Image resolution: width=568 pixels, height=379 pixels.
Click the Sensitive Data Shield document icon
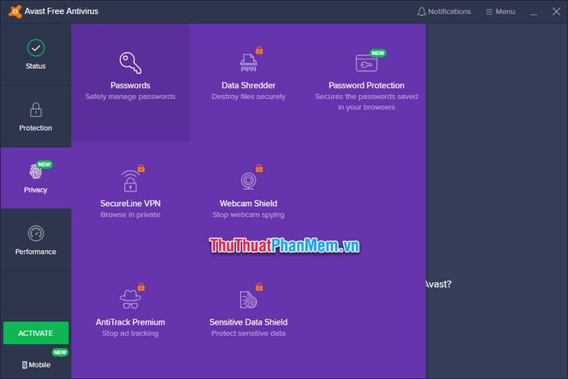coord(248,299)
